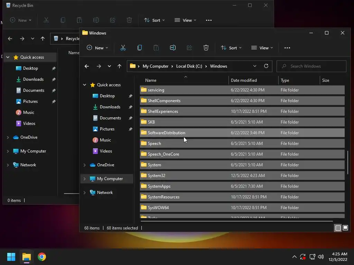354x265 pixels.
Task: Click the Rename icon in Windows window toolbar
Action: pyautogui.click(x=173, y=48)
